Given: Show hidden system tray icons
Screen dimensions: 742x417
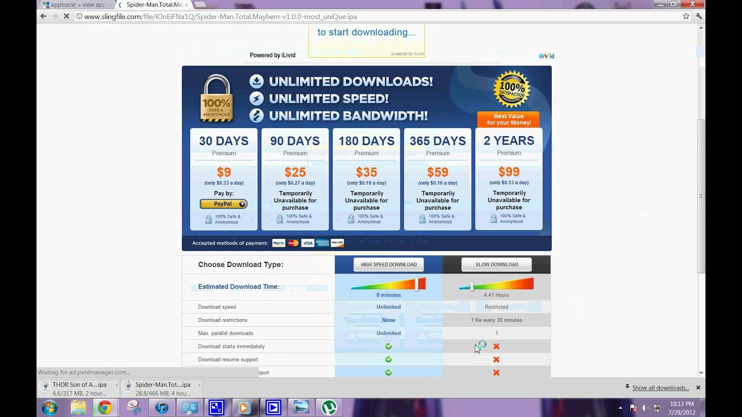Looking at the screenshot, I should click(x=620, y=408).
